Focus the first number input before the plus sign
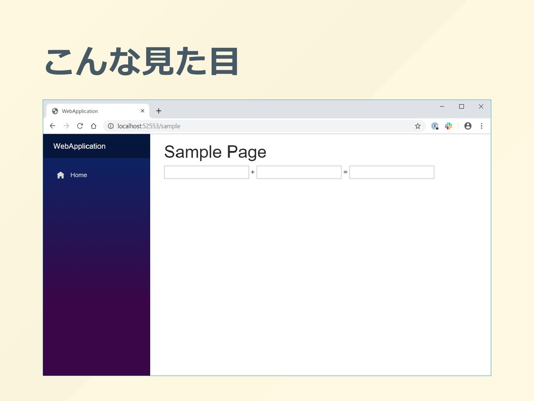Viewport: 534px width, 401px height. pyautogui.click(x=207, y=172)
